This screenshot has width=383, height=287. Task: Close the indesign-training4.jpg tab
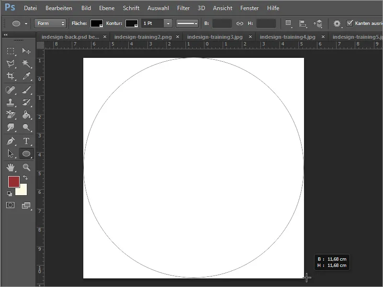tap(323, 37)
